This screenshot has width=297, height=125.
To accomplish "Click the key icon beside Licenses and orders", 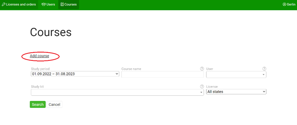I will (4, 4).
